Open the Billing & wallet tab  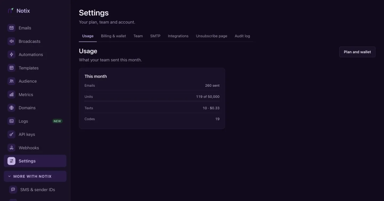tap(113, 36)
